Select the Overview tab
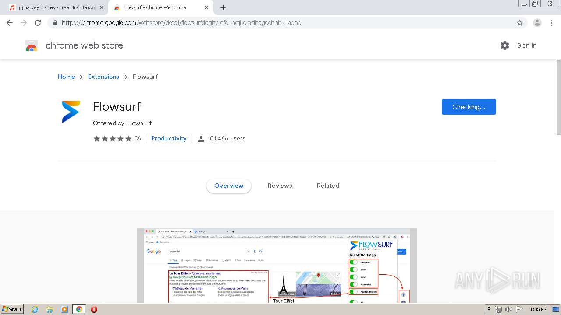Screen dimensions: 561x315 pyautogui.click(x=229, y=185)
